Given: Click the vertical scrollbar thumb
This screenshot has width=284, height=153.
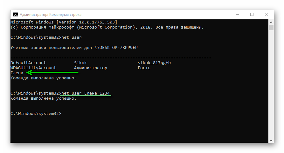Looking at the screenshot, I should coord(271,27).
